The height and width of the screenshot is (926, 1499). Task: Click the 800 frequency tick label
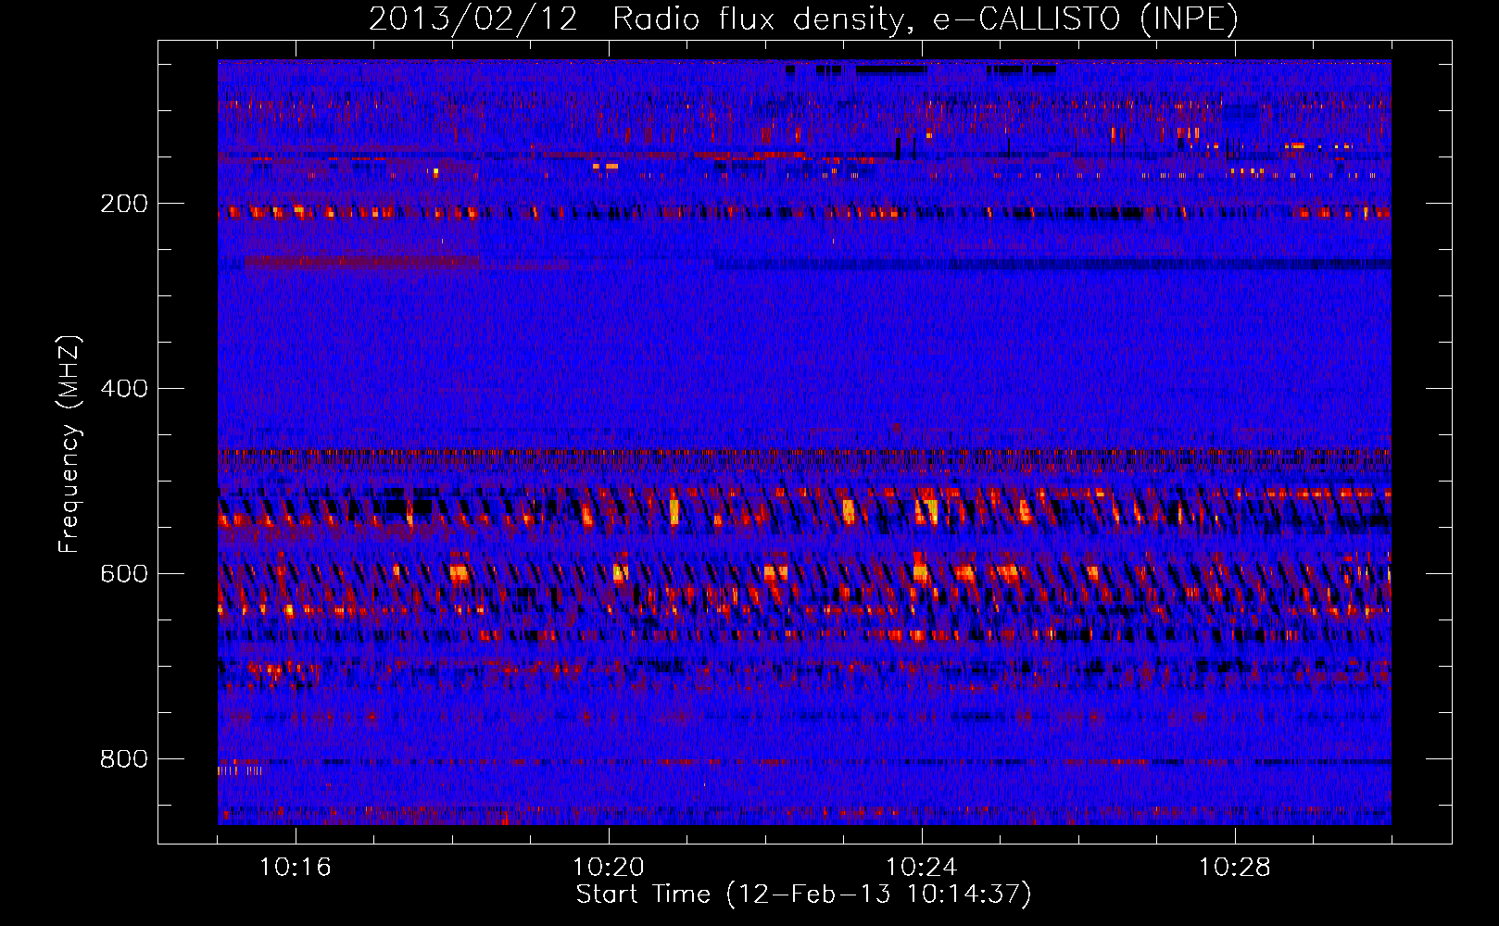tap(124, 759)
